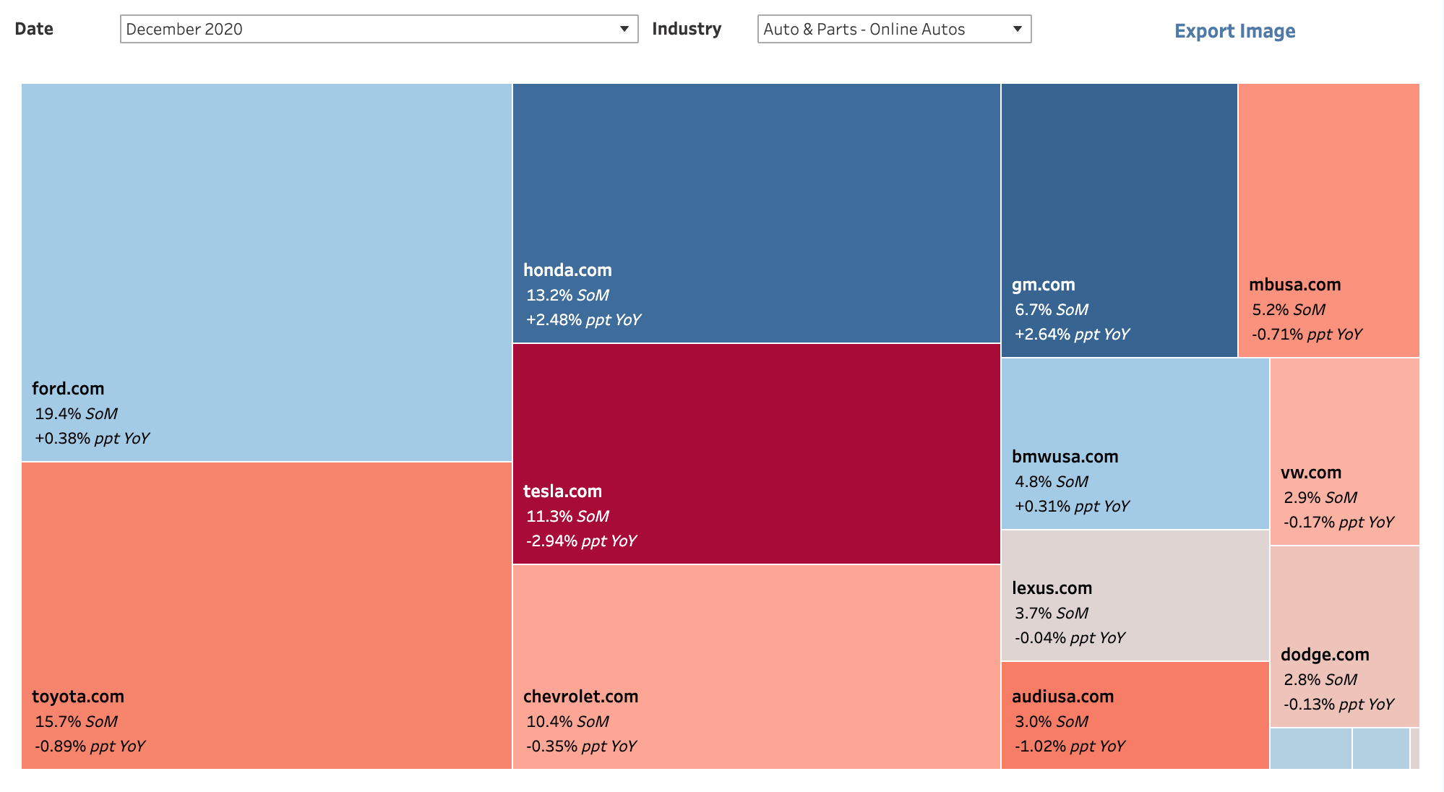This screenshot has height=792, width=1444.
Task: Click the "3.7% SoM" value under lexus.com
Action: click(x=1052, y=613)
